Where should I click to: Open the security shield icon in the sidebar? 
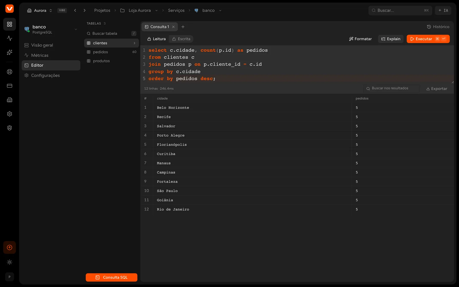pyautogui.click(x=9, y=128)
